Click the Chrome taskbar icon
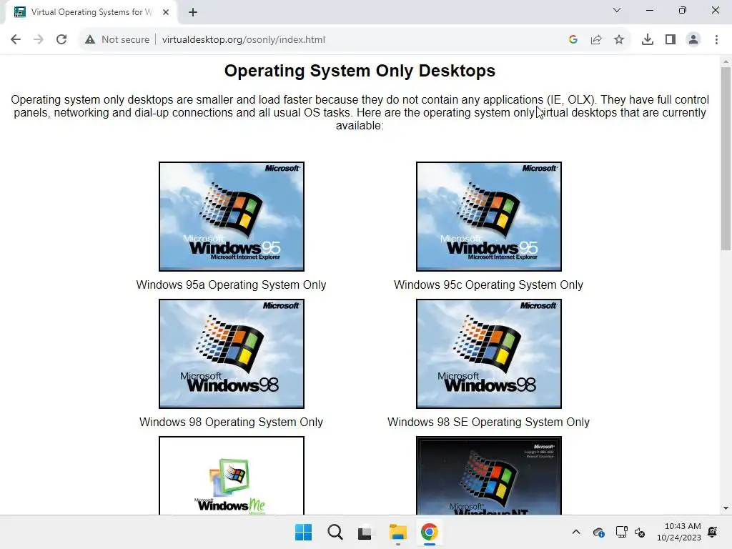 429,532
